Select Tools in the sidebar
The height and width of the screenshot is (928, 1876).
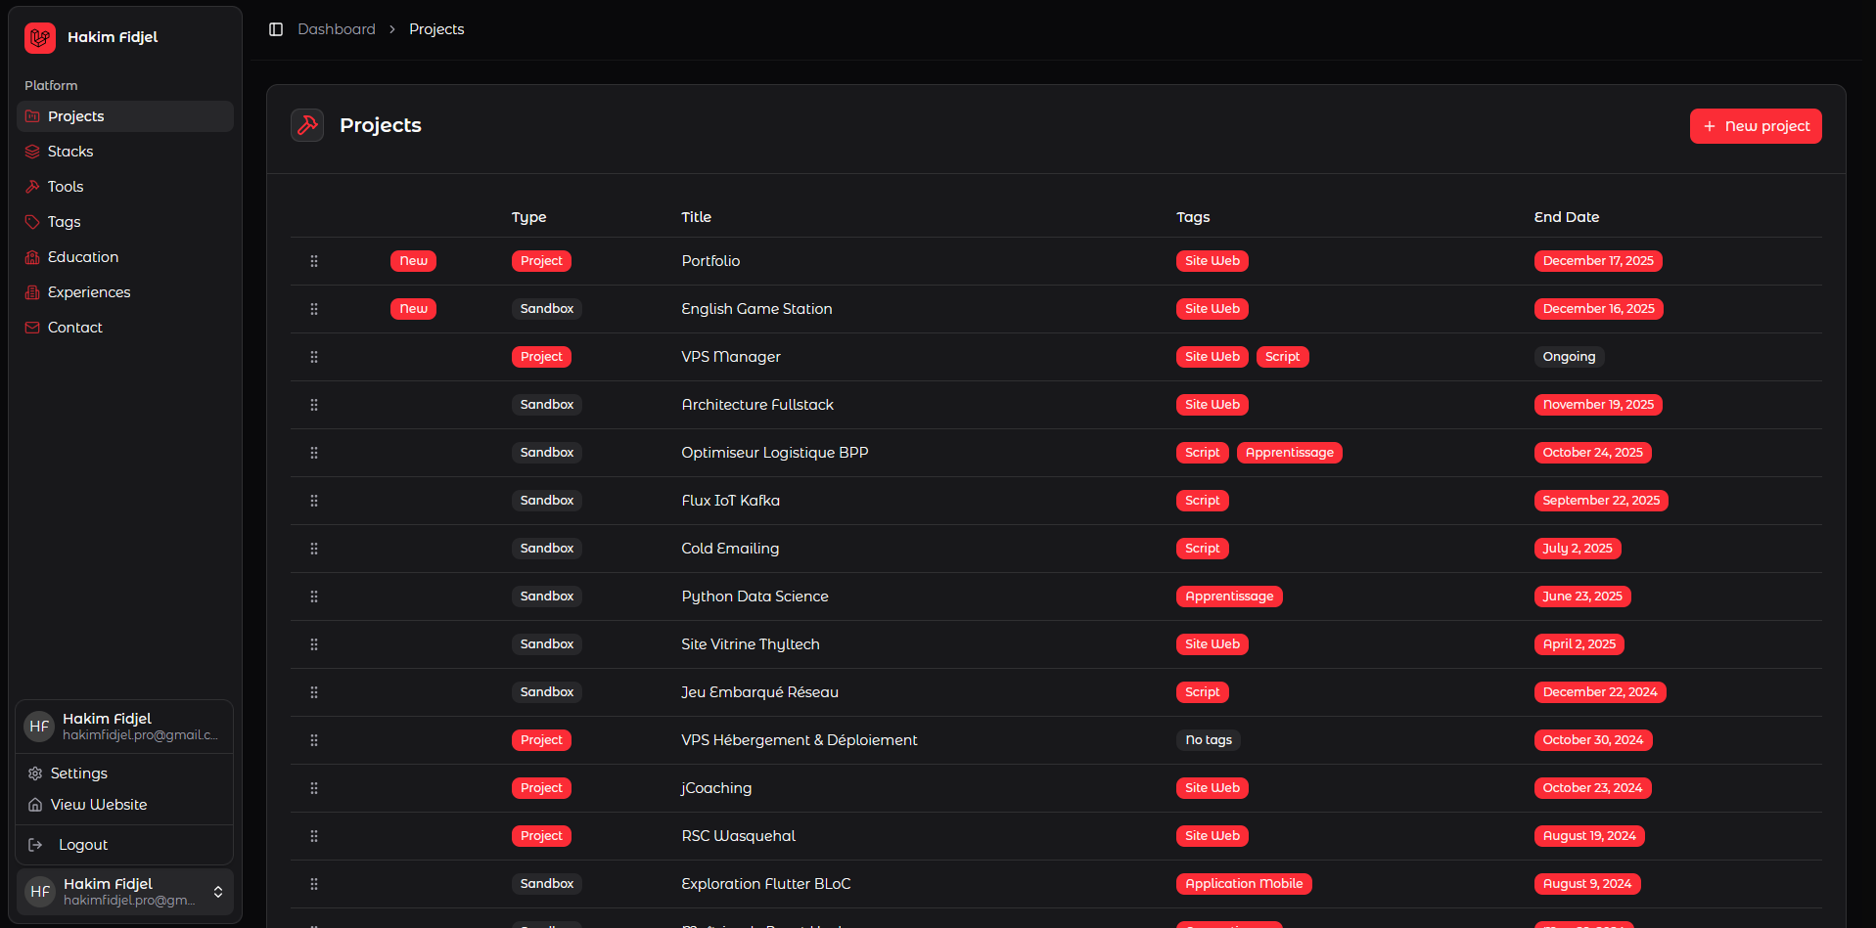coord(66,187)
